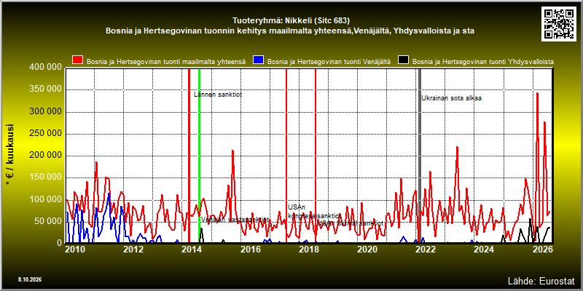The height and width of the screenshot is (291, 583).
Task: Click the 'USAn kongressisanktiot' annotation
Action: coord(315,212)
